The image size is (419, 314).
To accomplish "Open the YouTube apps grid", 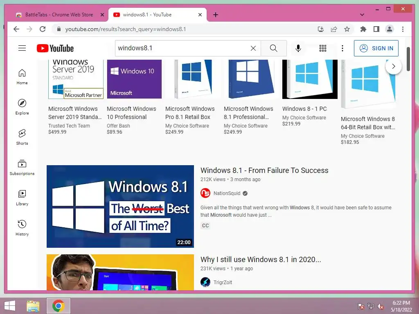I will [322, 48].
